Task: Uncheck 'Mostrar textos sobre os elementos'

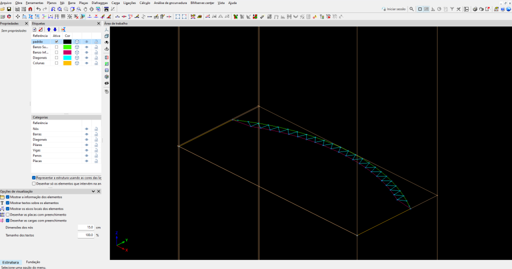Action: [8, 203]
